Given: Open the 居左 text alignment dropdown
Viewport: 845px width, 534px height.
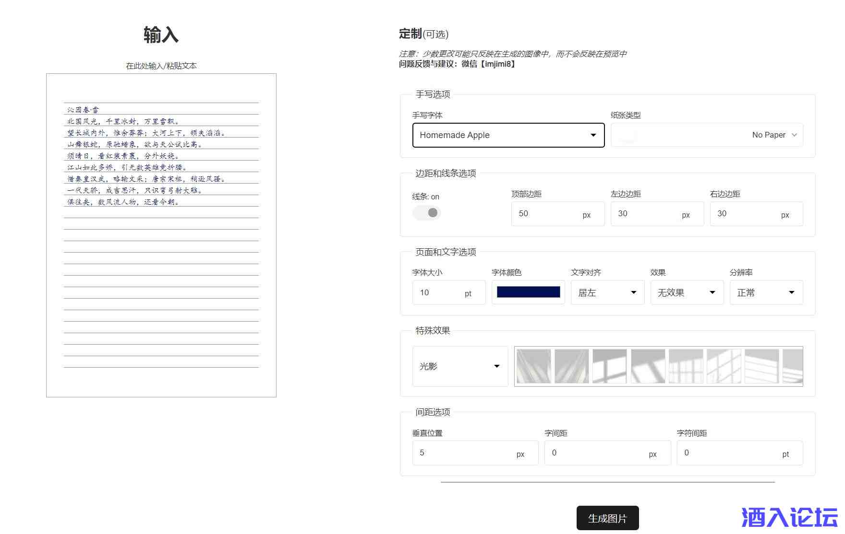Looking at the screenshot, I should 607,292.
